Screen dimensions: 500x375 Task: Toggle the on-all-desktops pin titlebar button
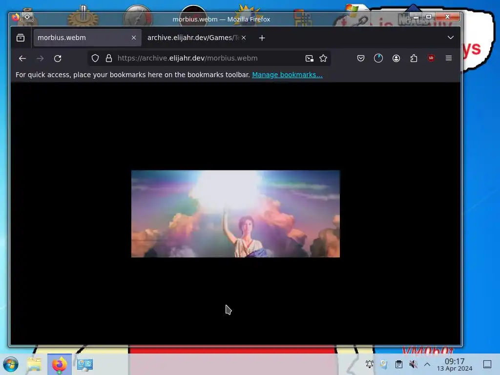(27, 17)
